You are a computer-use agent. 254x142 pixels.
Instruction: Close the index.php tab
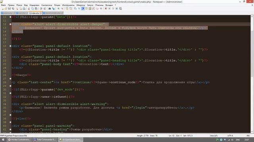tap(40, 13)
